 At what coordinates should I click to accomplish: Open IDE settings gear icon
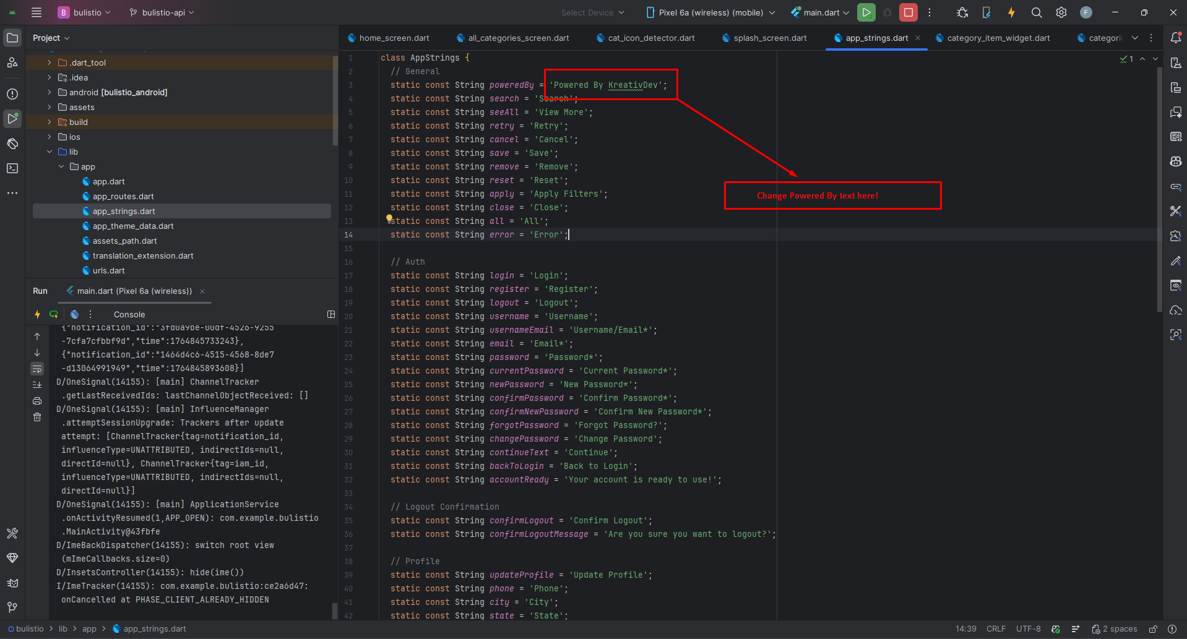(x=1061, y=12)
